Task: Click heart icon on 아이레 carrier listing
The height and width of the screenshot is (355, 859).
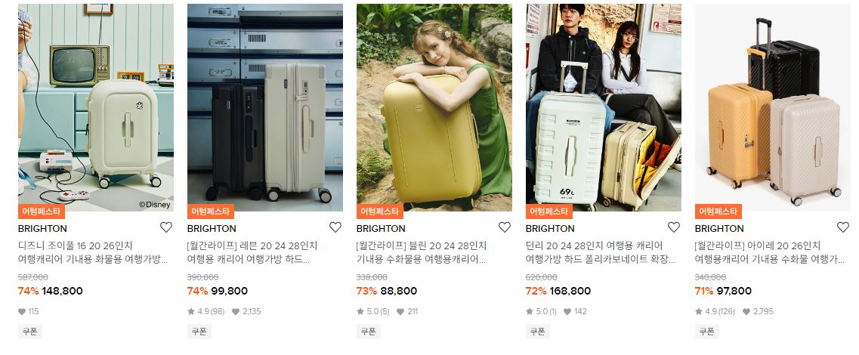Action: 843,227
